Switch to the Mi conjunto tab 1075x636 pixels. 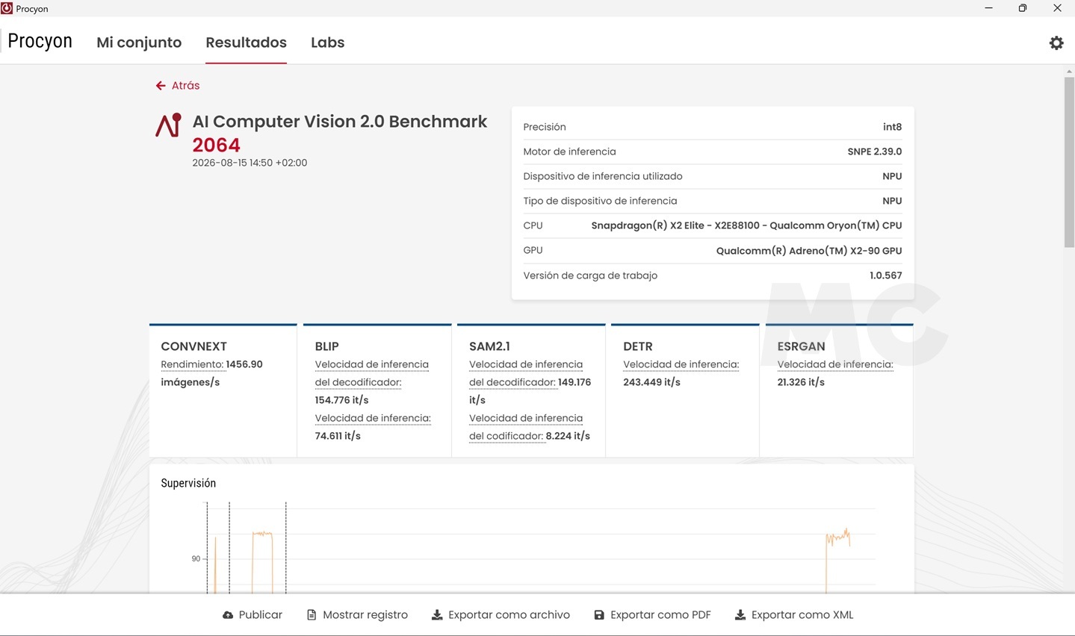click(x=139, y=43)
